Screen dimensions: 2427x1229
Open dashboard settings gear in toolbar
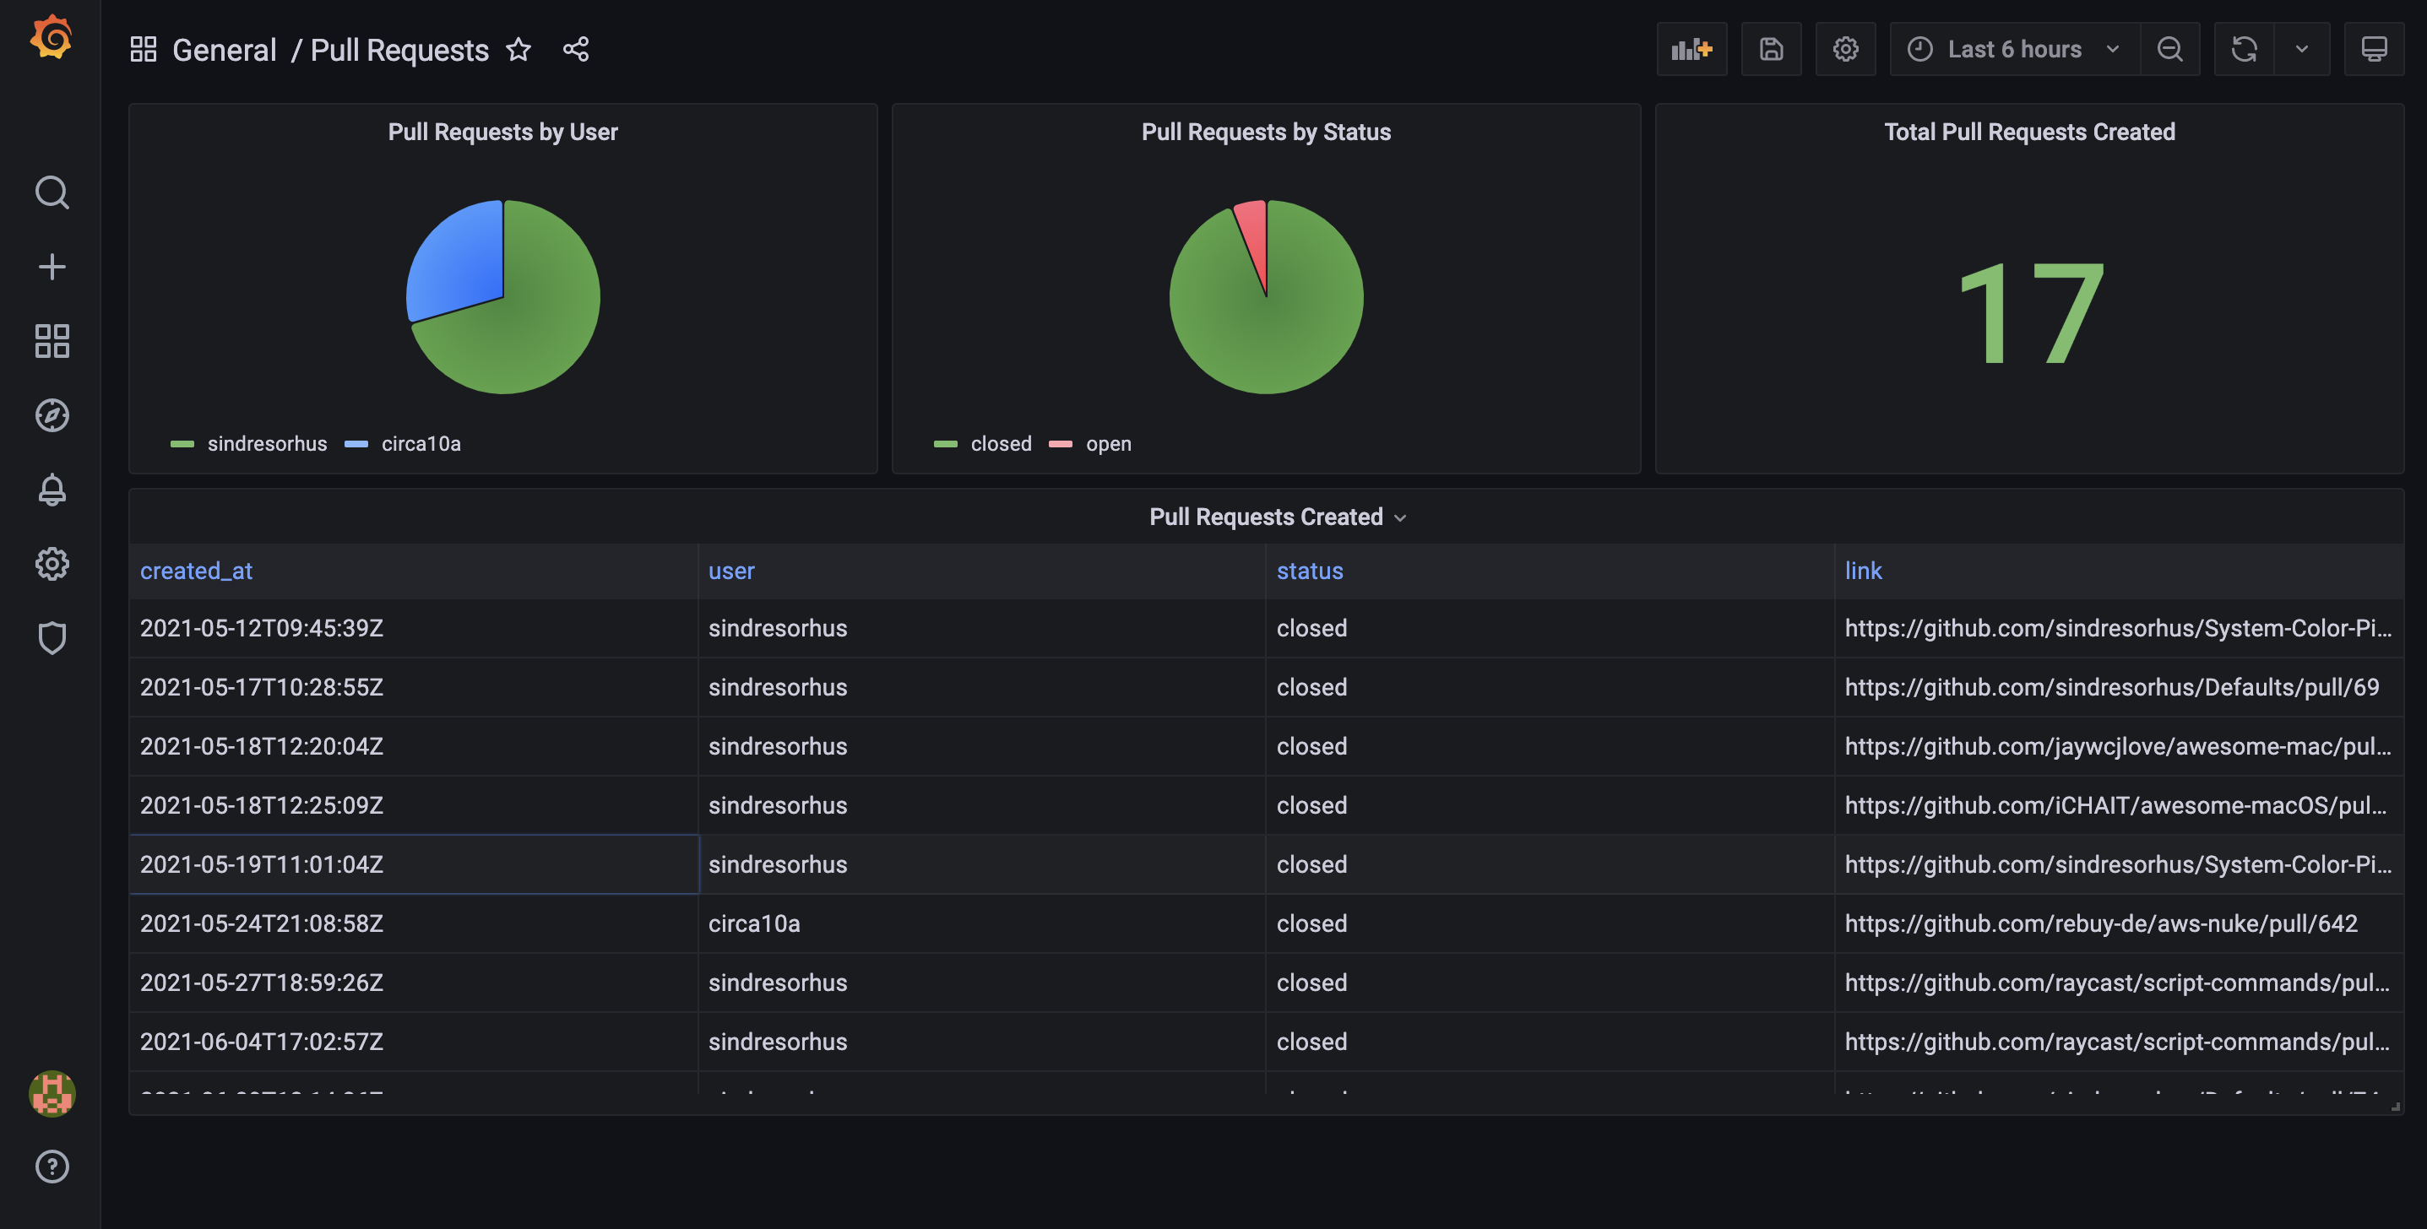(1845, 49)
